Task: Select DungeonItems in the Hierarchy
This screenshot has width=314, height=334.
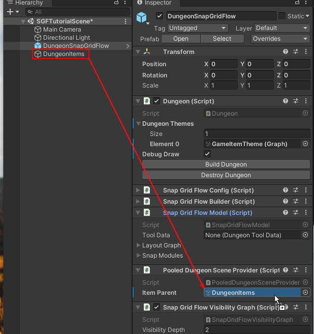Action: [x=64, y=54]
